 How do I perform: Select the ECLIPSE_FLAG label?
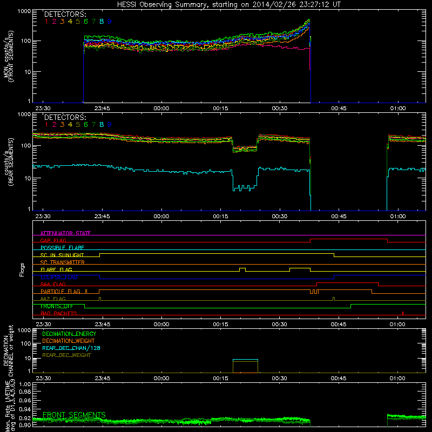59,277
